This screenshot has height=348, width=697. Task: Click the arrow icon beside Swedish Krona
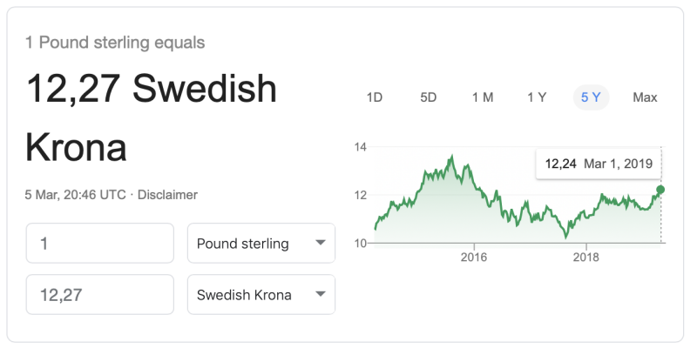pos(320,294)
